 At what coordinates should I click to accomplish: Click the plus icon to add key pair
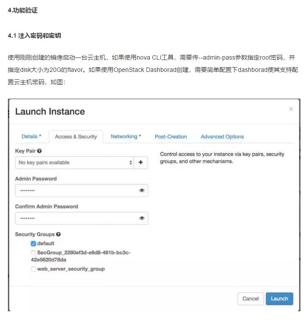[x=141, y=163]
